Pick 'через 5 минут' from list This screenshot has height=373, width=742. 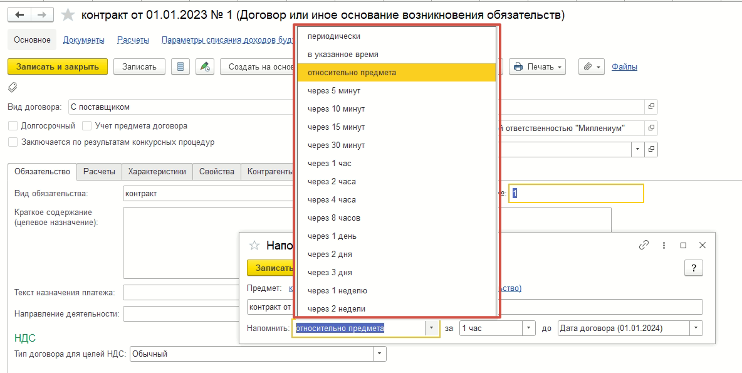pos(397,91)
